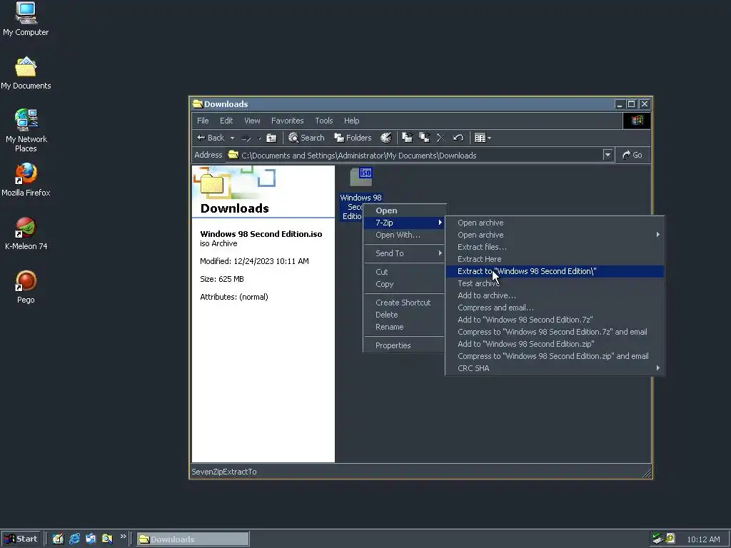
Task: Open the Pego desktop shortcut
Action: [x=26, y=287]
